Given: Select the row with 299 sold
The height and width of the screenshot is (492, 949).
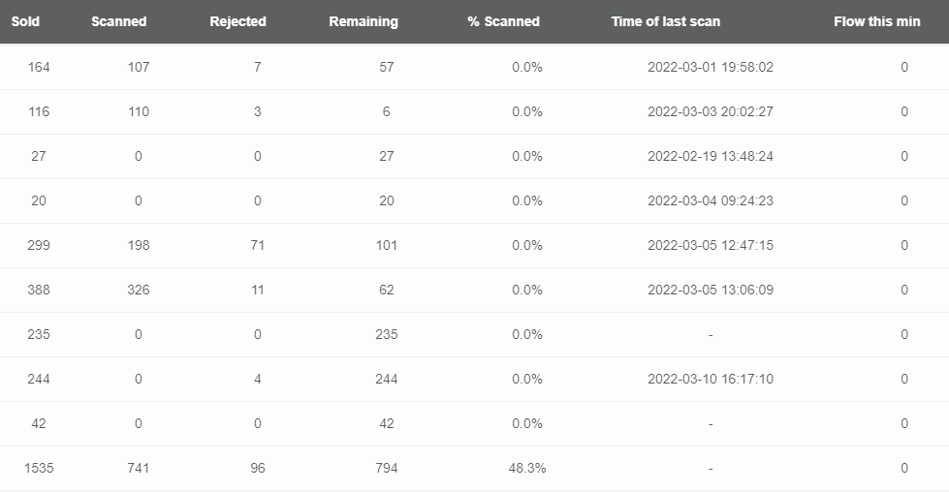Looking at the screenshot, I should (x=475, y=245).
